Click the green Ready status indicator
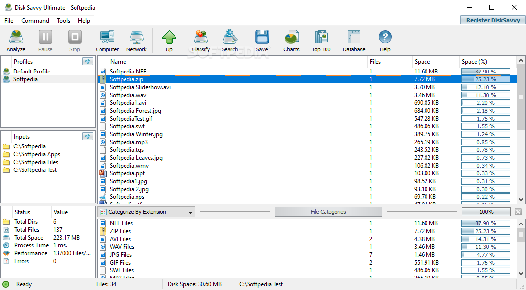 [x=6, y=284]
